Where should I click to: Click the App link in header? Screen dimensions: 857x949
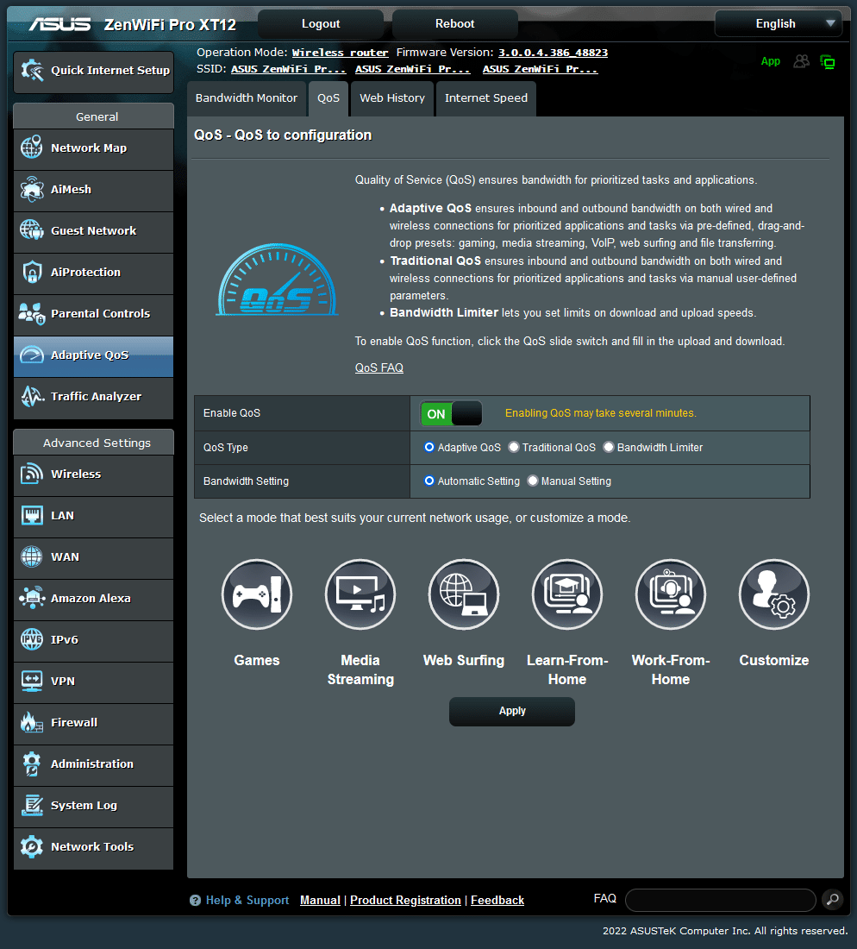click(x=771, y=61)
